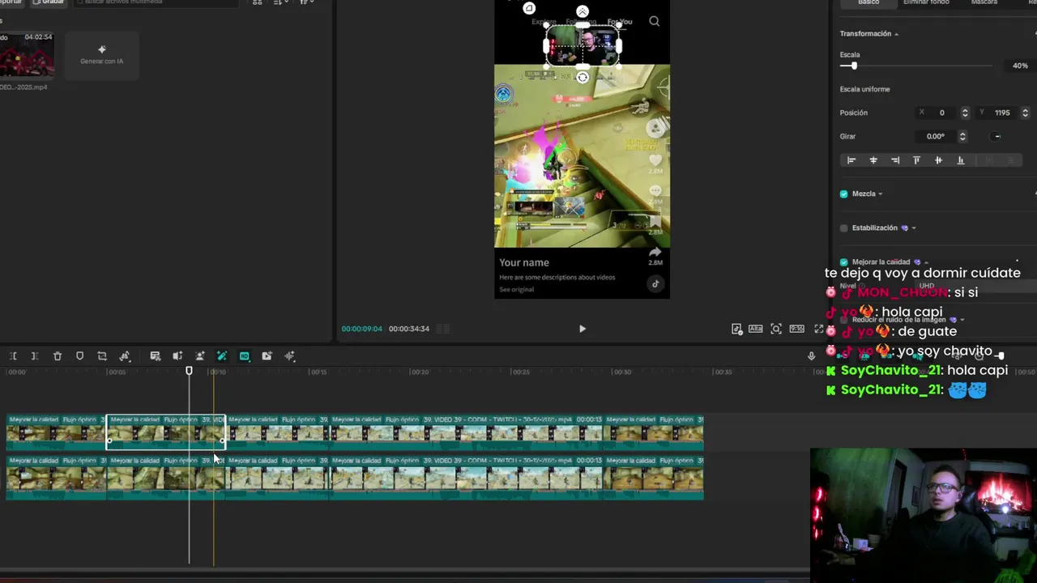1037x583 pixels.
Task: Switch to the Básico tab
Action: pyautogui.click(x=868, y=2)
